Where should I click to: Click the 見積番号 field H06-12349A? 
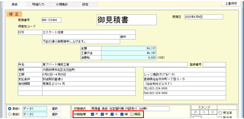point(51,20)
